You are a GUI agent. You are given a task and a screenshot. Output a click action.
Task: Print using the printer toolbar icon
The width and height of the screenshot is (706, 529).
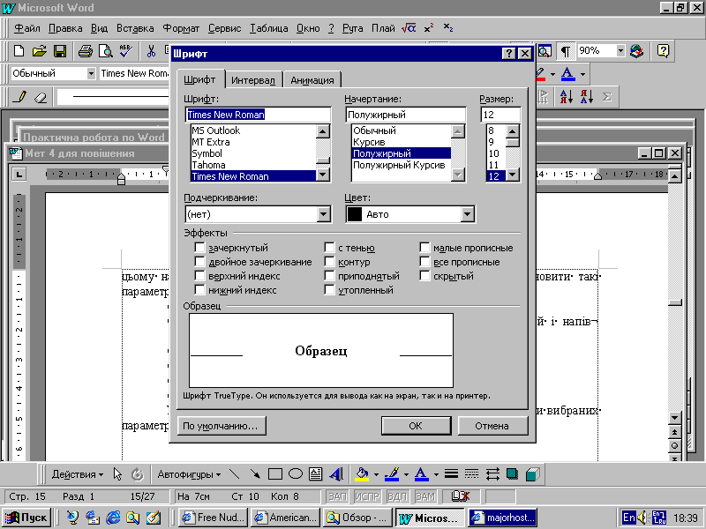point(85,51)
